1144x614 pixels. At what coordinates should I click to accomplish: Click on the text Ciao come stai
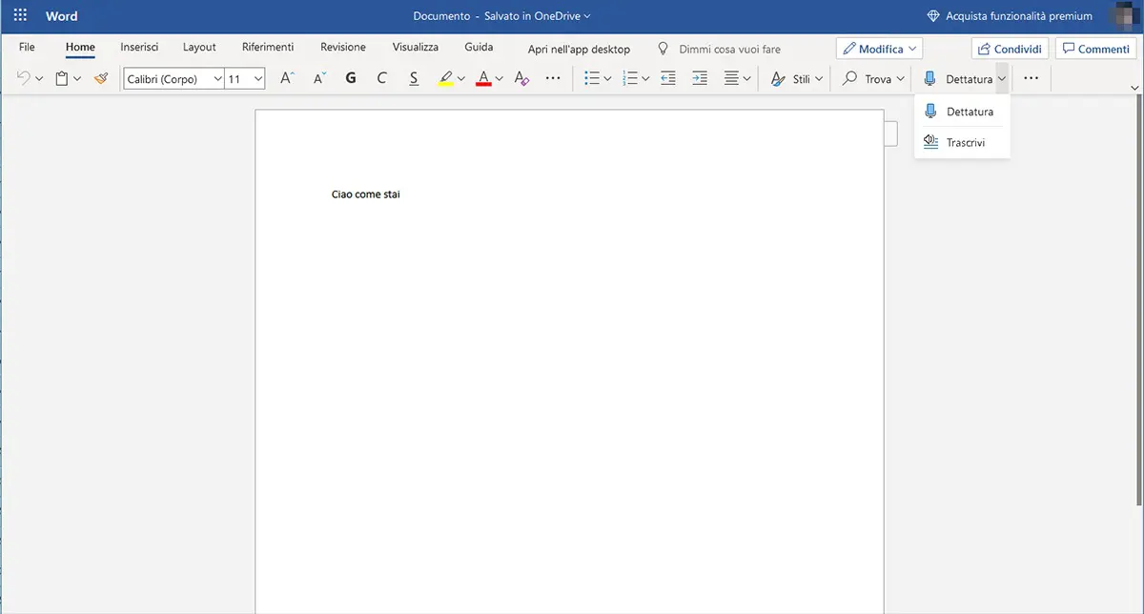click(x=366, y=194)
